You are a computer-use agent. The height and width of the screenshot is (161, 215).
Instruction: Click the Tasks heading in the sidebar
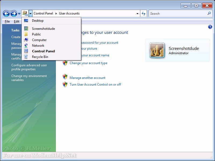15,30
